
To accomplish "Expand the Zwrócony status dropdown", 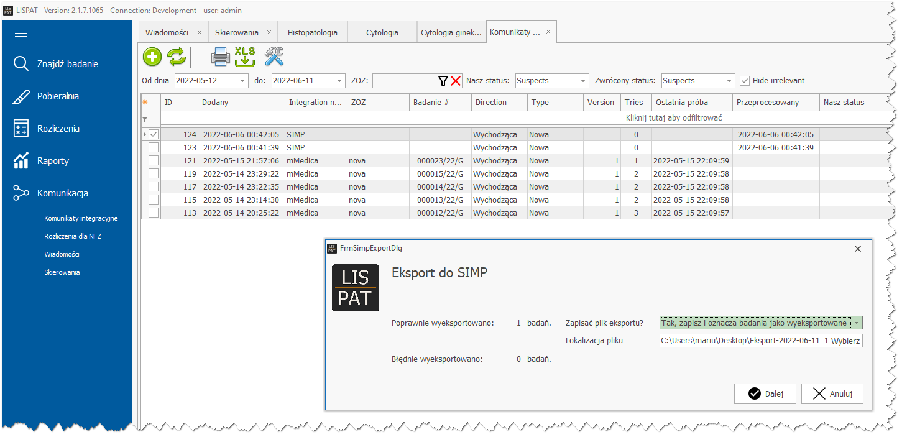I will 730,81.
